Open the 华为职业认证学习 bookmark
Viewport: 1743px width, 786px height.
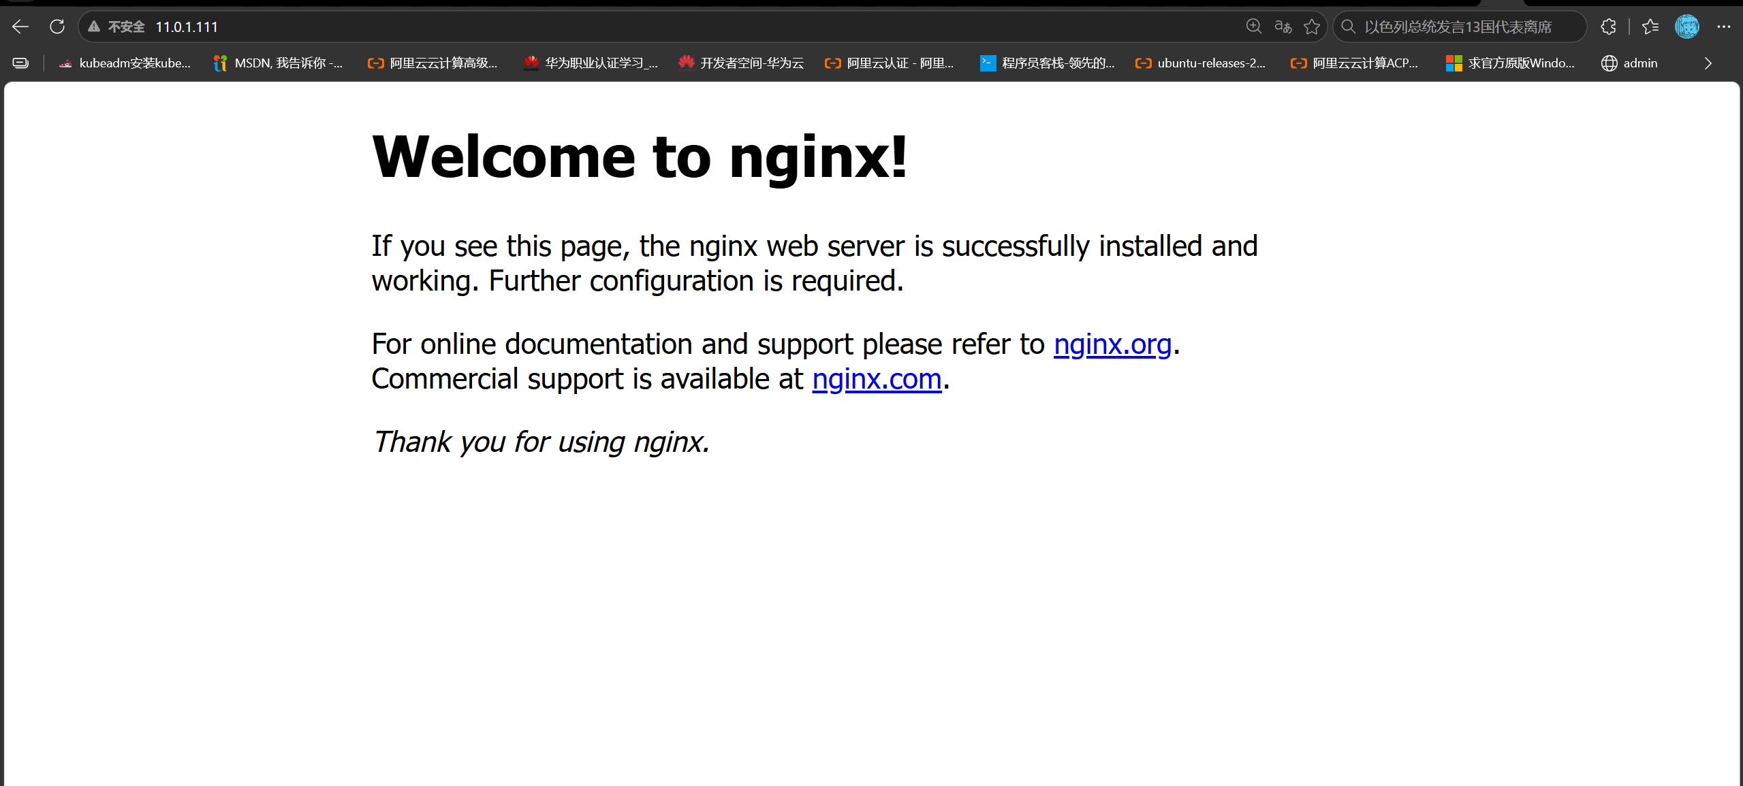tap(591, 63)
